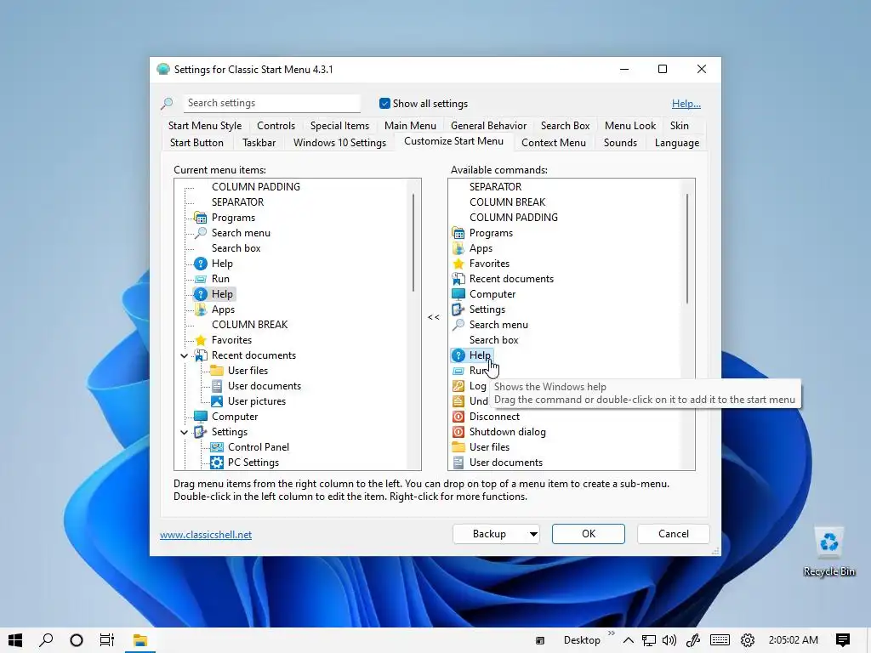Collapse the Recent documents tree node
871x653 pixels.
click(184, 355)
